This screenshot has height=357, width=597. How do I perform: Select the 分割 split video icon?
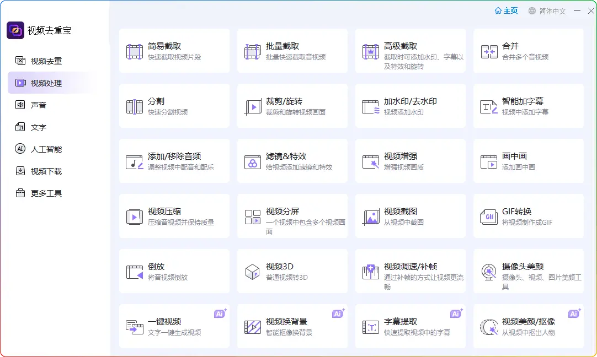[135, 106]
